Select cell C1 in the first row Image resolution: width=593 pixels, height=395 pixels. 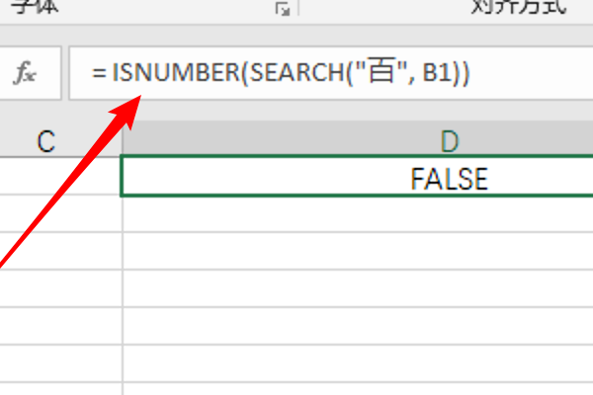pos(59,178)
